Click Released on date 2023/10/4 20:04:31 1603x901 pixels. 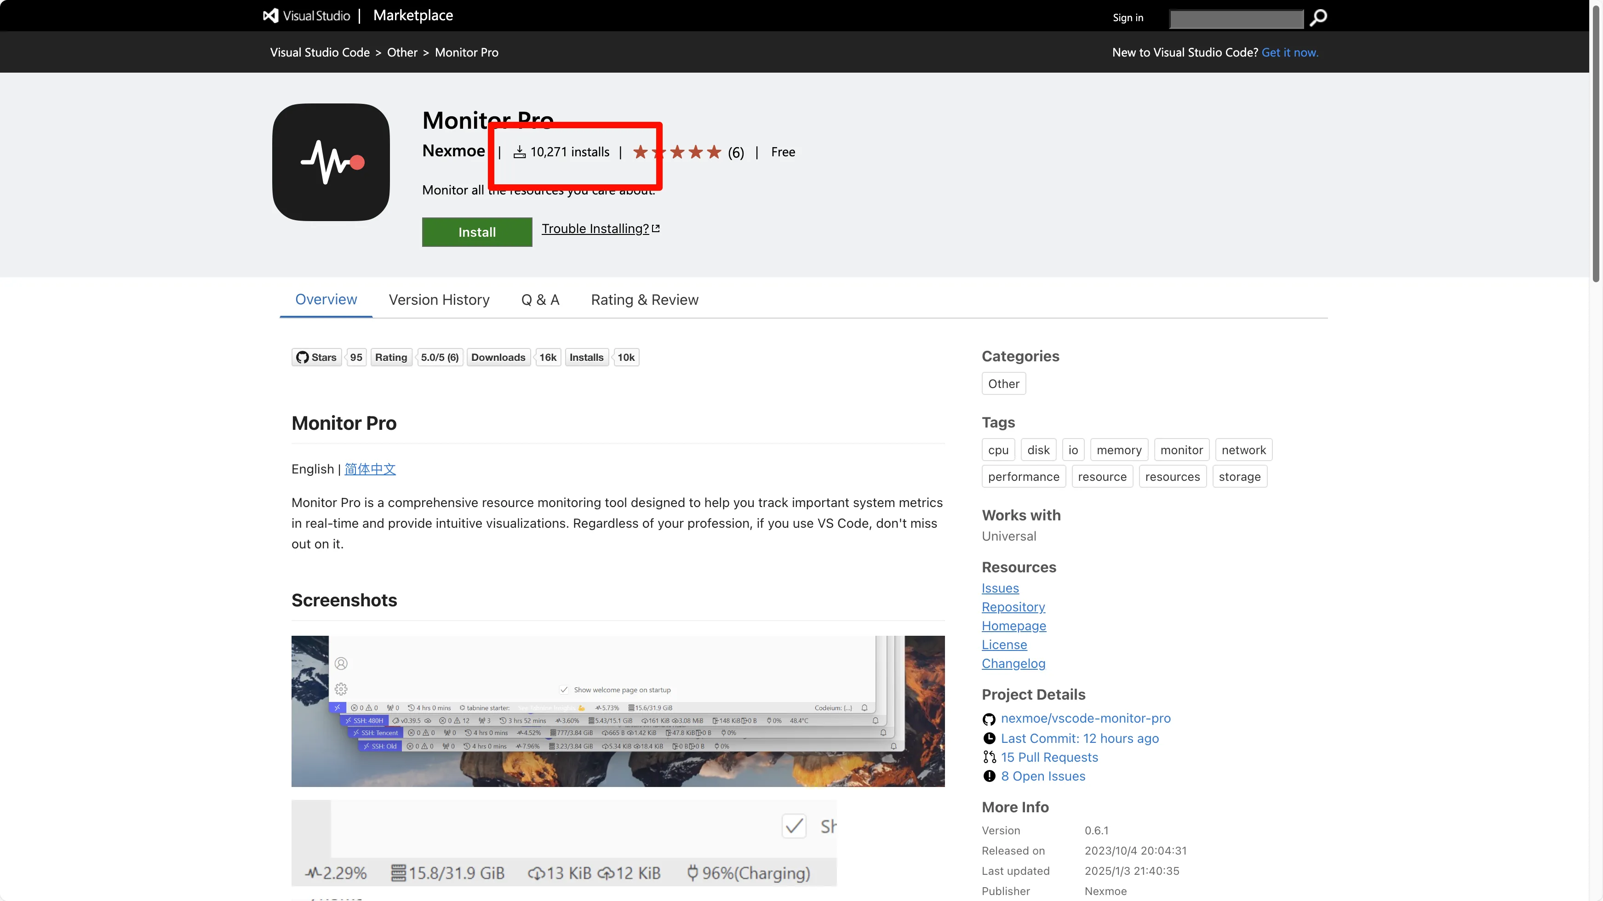point(1136,850)
